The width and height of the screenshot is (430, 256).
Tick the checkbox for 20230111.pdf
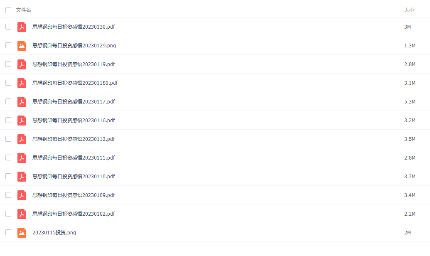click(8, 158)
